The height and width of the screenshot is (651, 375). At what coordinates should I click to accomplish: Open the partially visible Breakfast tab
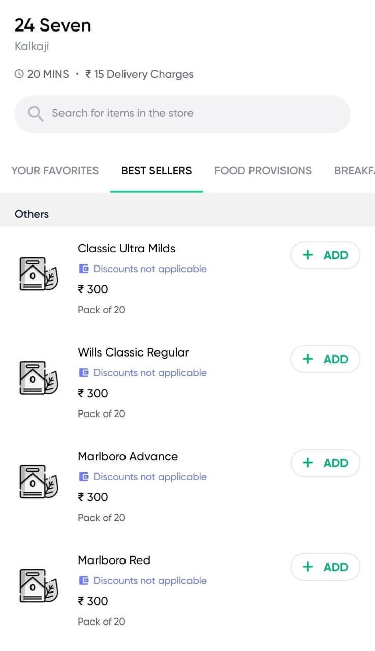[354, 171]
